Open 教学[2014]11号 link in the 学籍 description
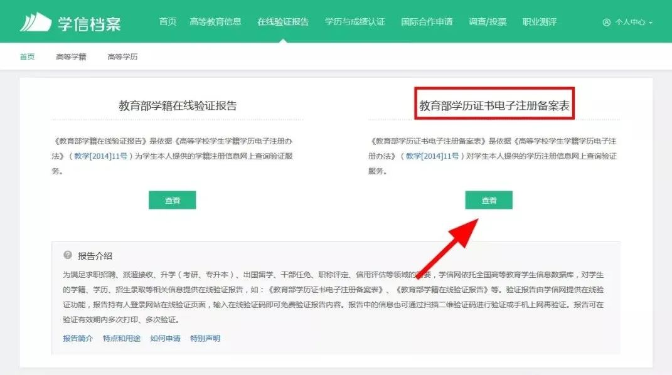Viewport: 672px width, 375px height. click(x=101, y=156)
